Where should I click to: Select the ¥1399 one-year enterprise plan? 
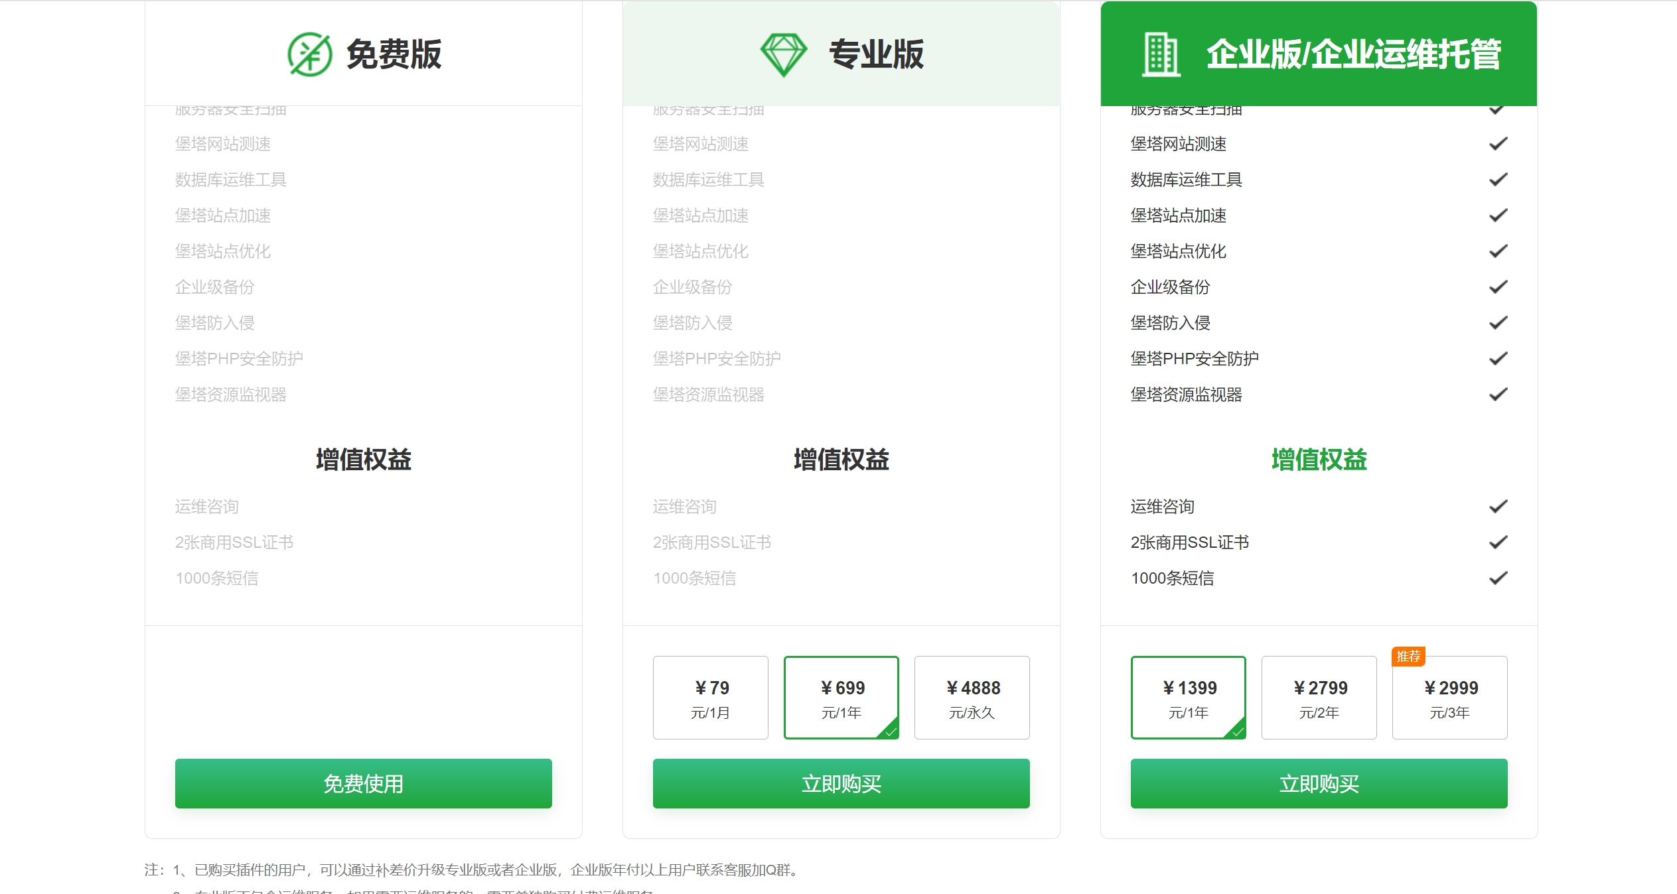[1188, 698]
